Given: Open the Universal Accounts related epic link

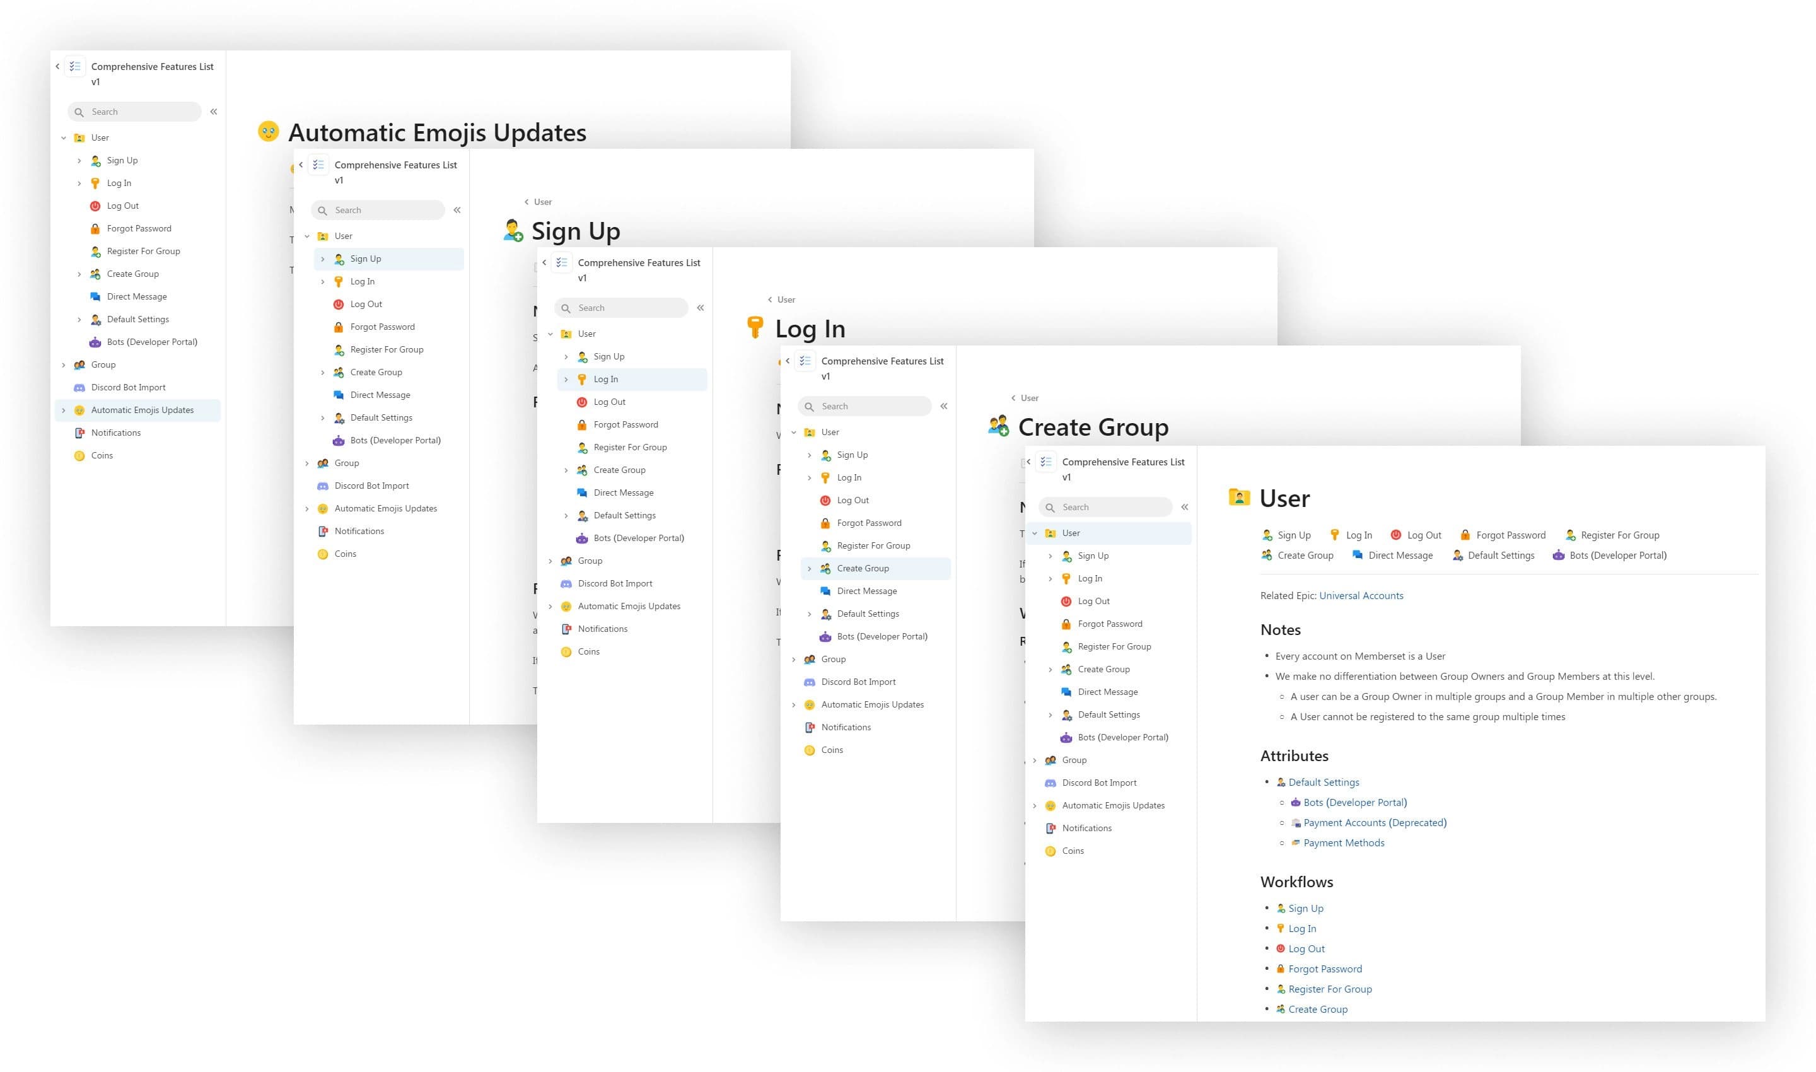Looking at the screenshot, I should click(1361, 595).
